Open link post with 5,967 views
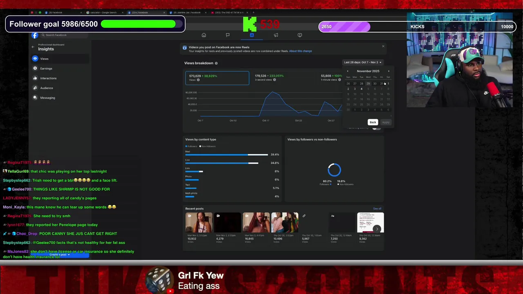 click(313, 223)
